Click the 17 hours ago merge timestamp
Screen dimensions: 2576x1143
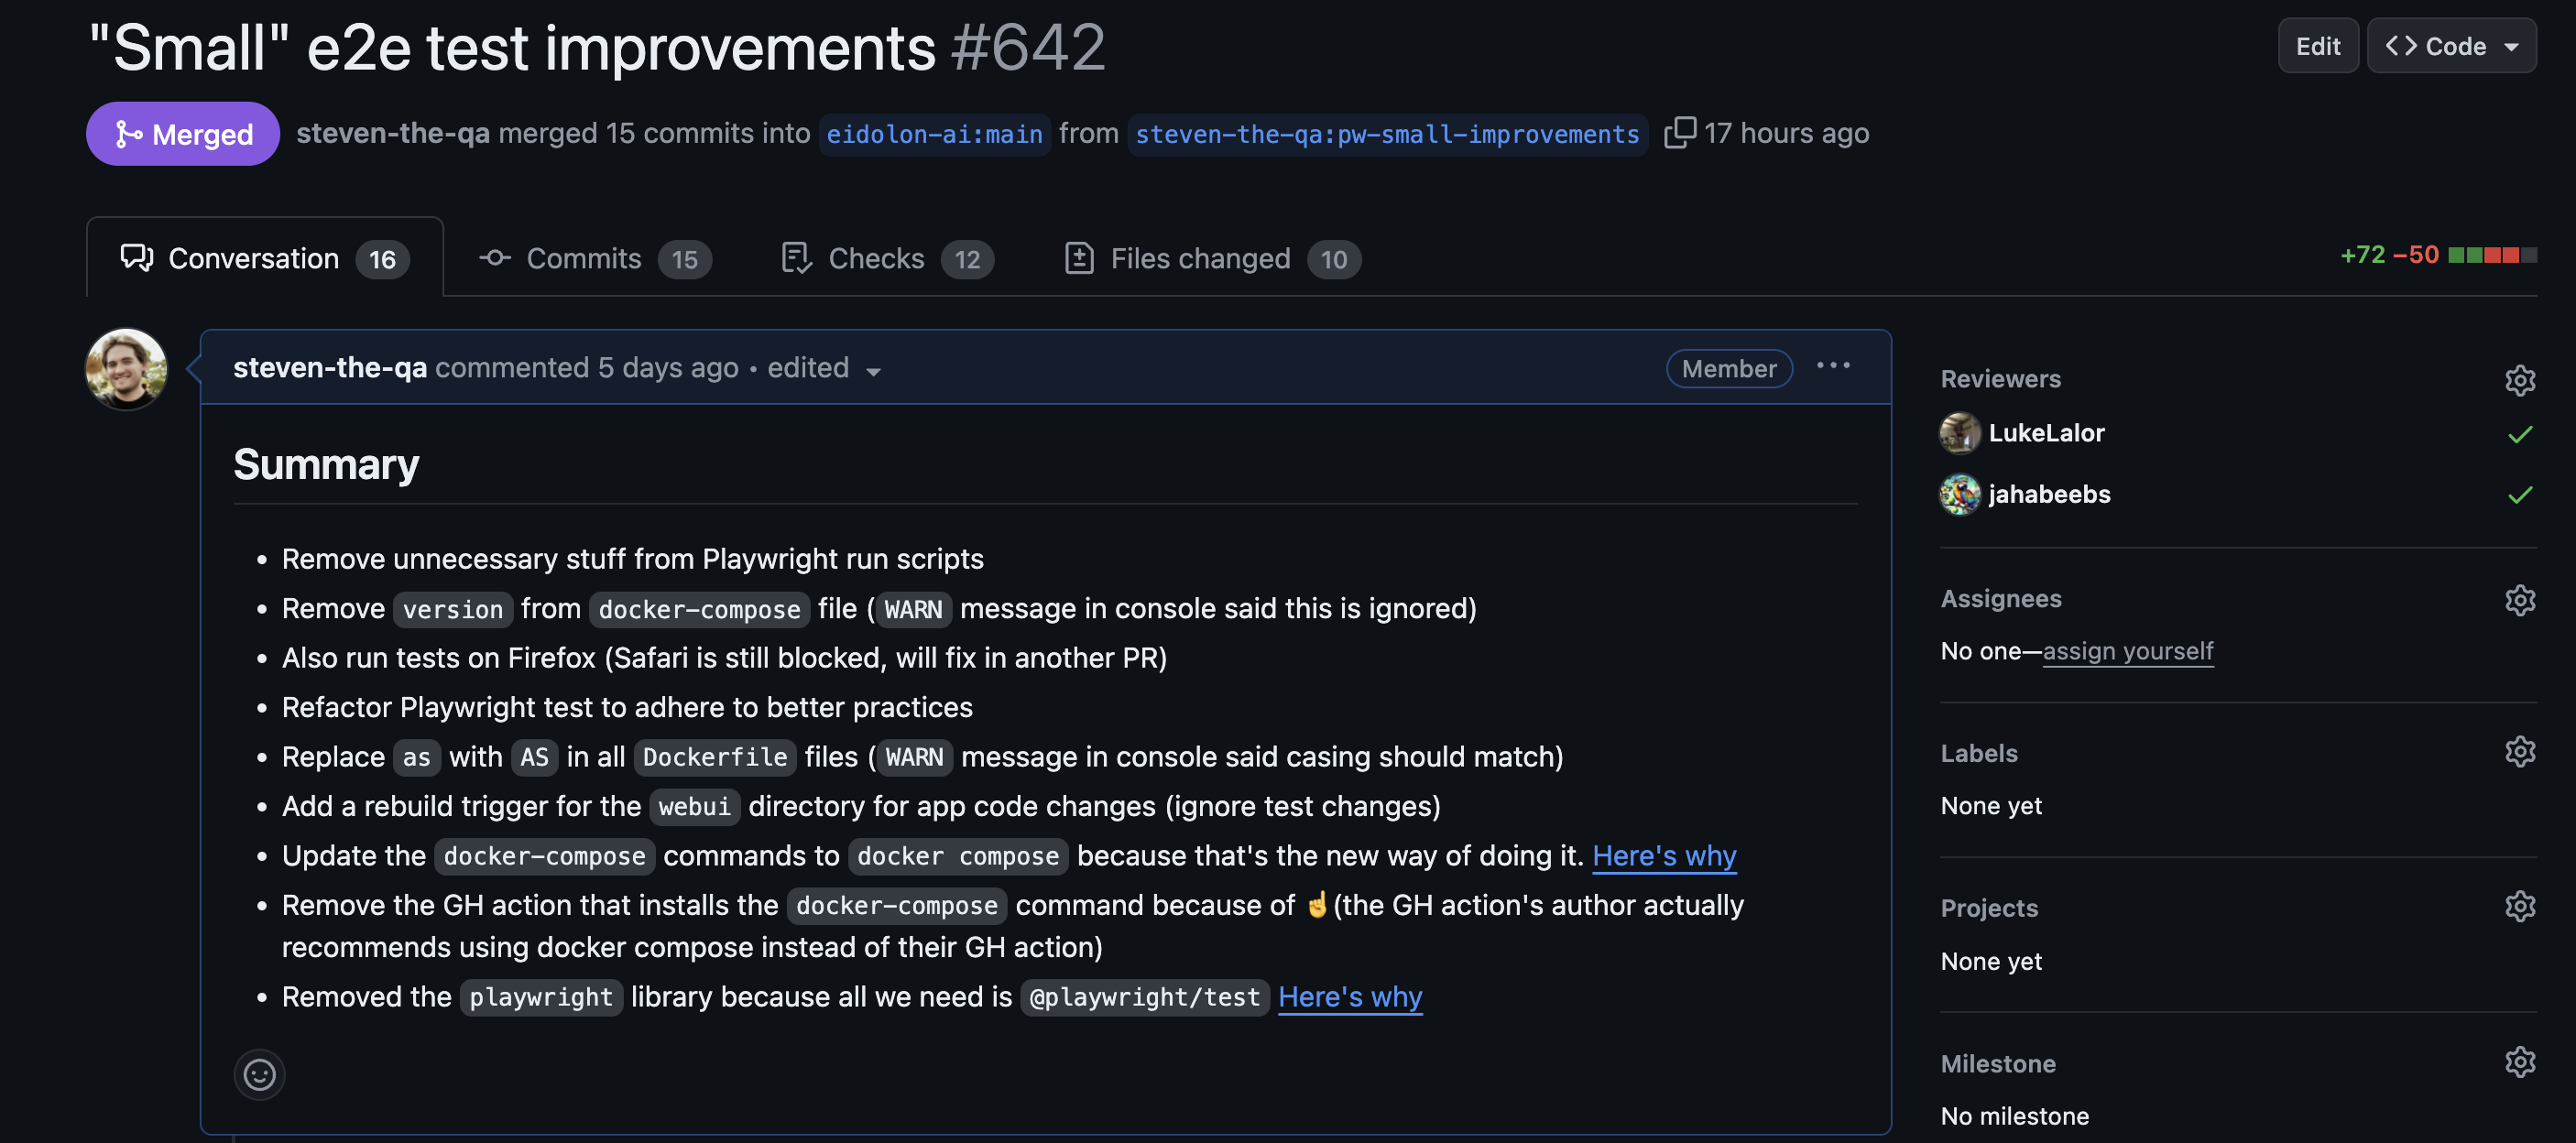pyautogui.click(x=1786, y=133)
